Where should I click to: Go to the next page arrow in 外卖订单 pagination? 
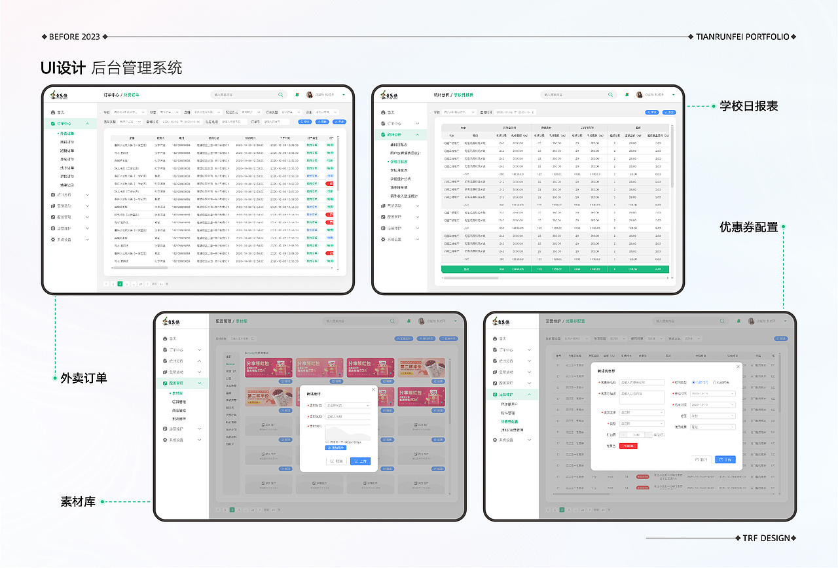148,284
